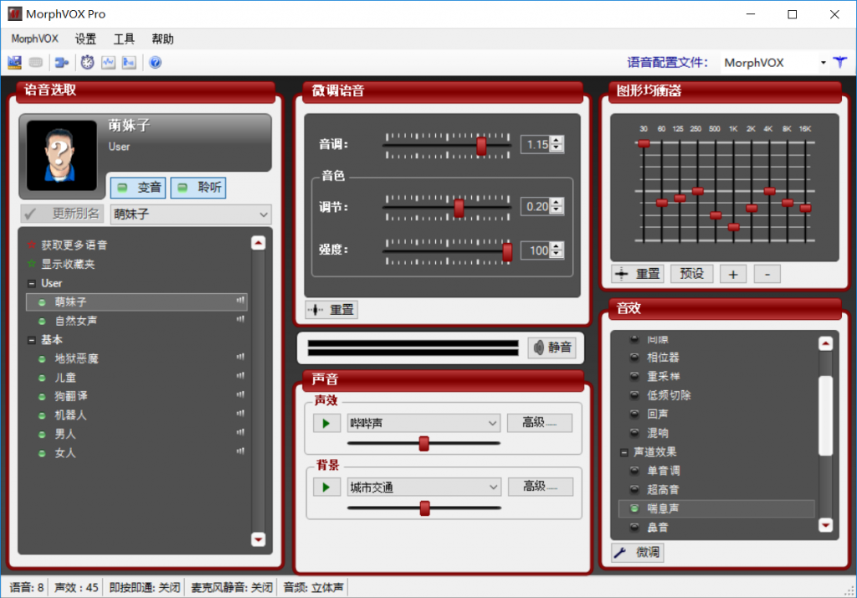
Task: Open 高级 options for background sound
Action: click(541, 487)
